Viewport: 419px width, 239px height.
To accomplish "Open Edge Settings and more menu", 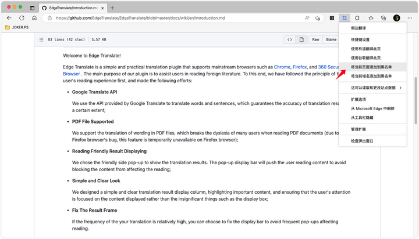I will click(x=410, y=18).
